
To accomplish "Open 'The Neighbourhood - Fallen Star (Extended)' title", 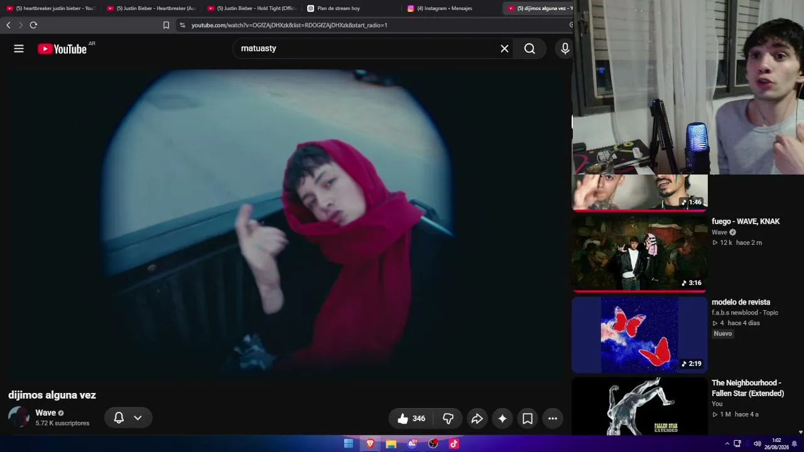I will (x=748, y=388).
